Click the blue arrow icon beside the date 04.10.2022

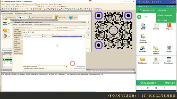(x=138, y=83)
